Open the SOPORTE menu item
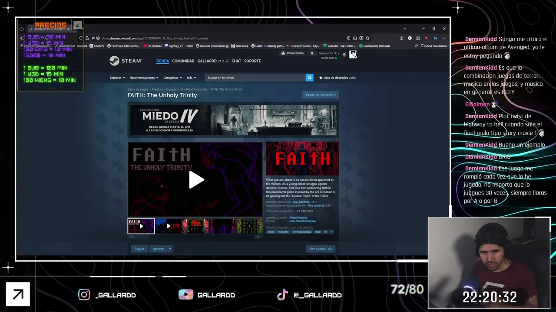Image resolution: width=556 pixels, height=312 pixels. (252, 61)
